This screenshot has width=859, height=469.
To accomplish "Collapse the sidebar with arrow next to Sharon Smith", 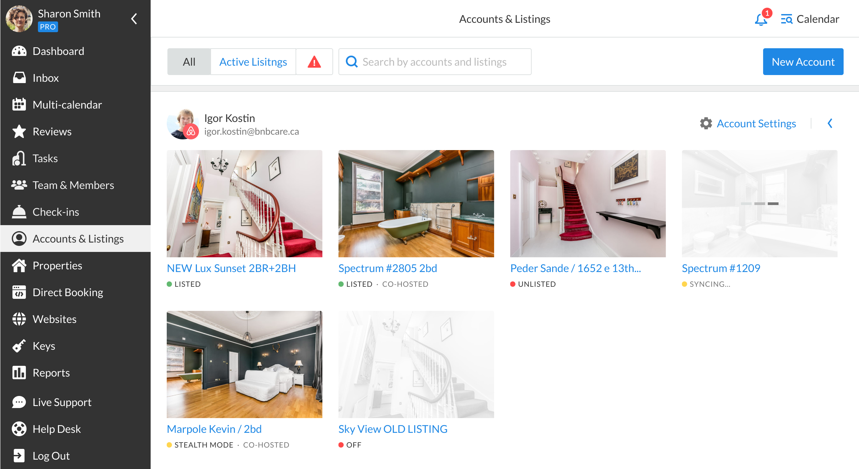I will pyautogui.click(x=134, y=19).
